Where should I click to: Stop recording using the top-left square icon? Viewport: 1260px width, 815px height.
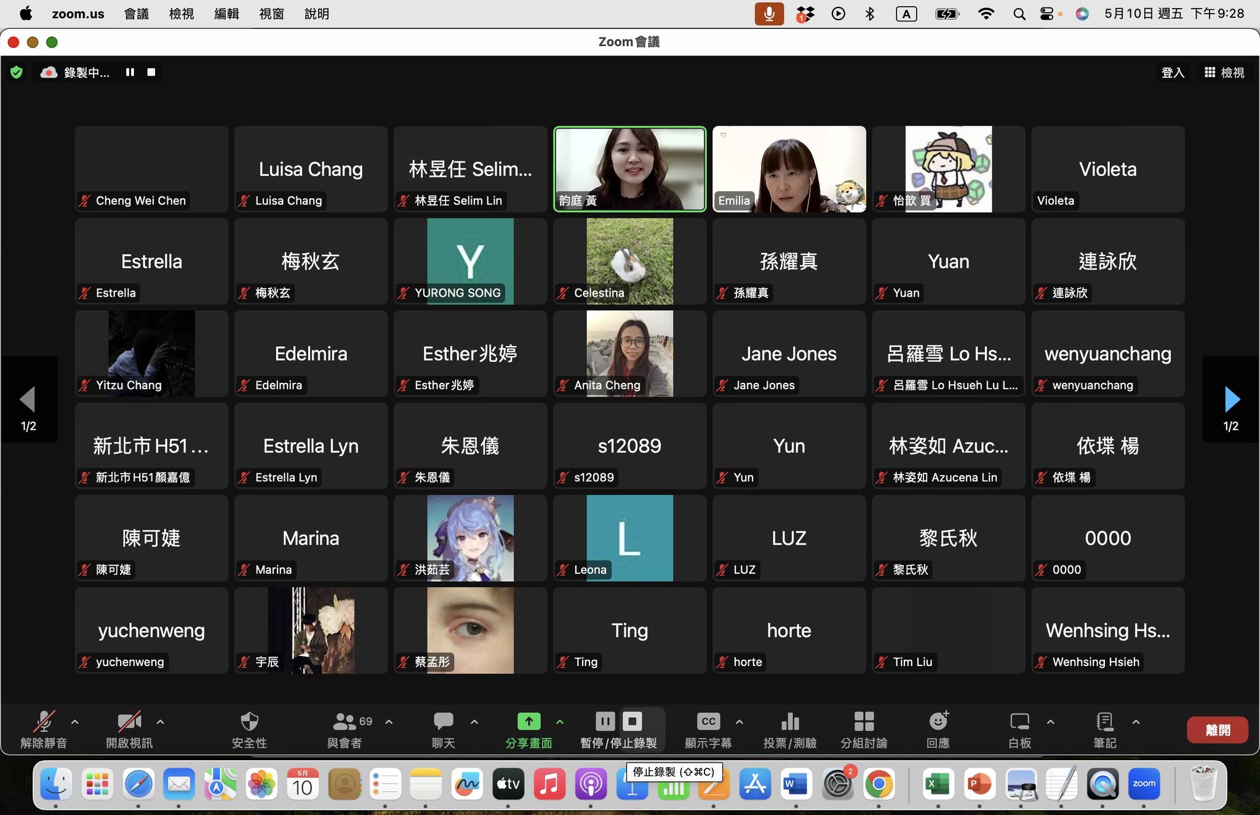[x=151, y=72]
